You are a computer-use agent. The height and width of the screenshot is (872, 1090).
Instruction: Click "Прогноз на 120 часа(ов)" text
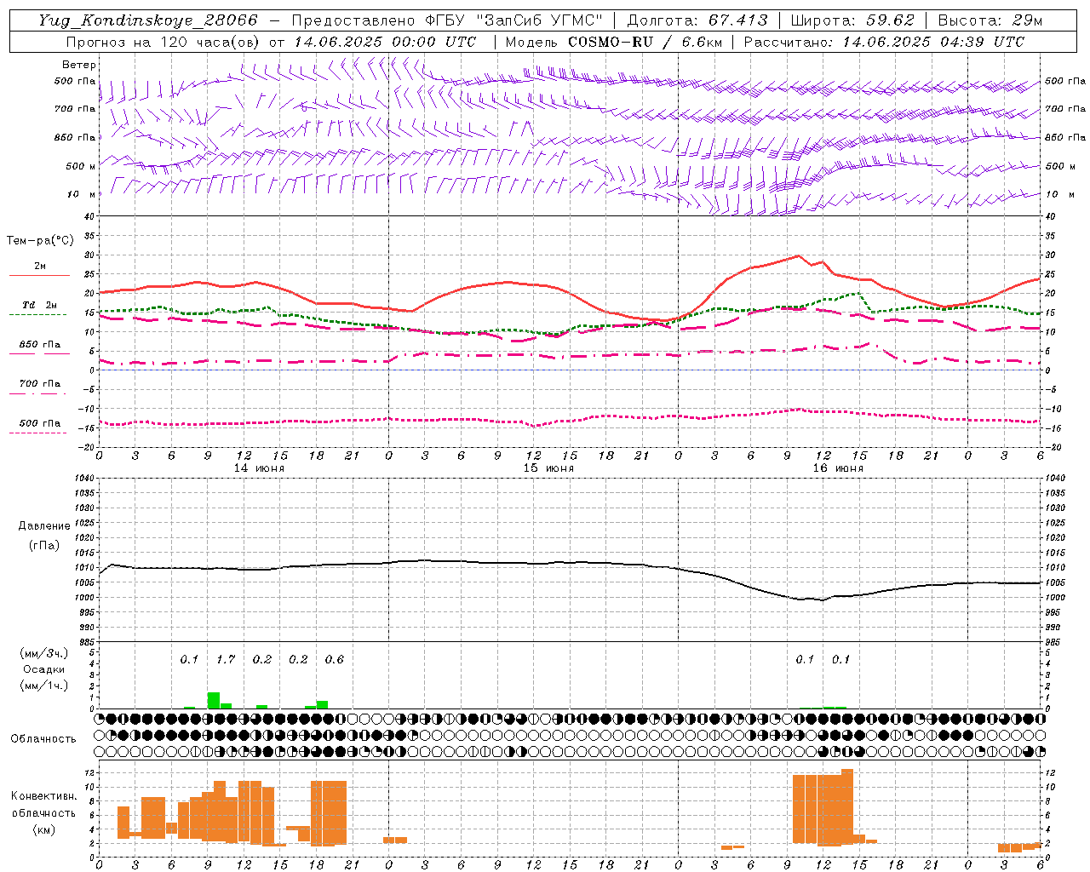click(x=163, y=42)
